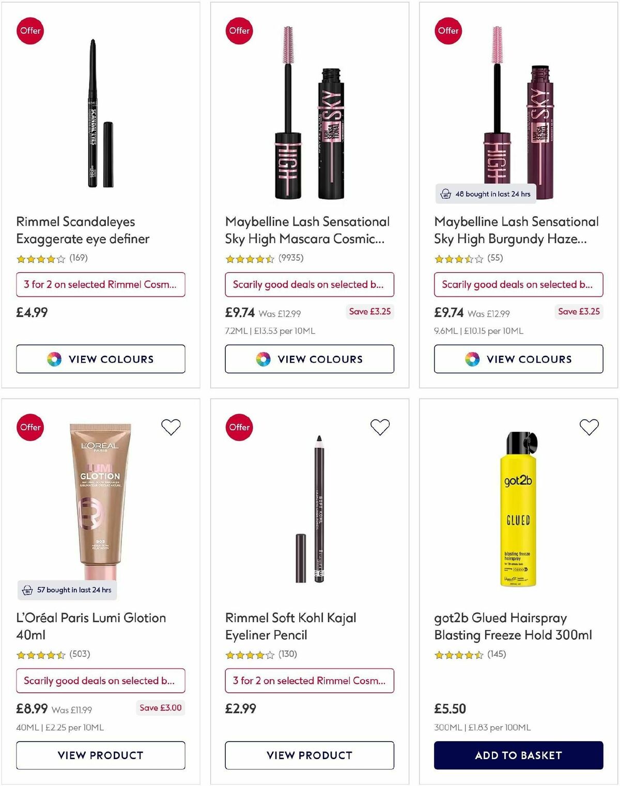Add L'Oréal Lumi Glotion to favourites with heart

[x=171, y=427]
